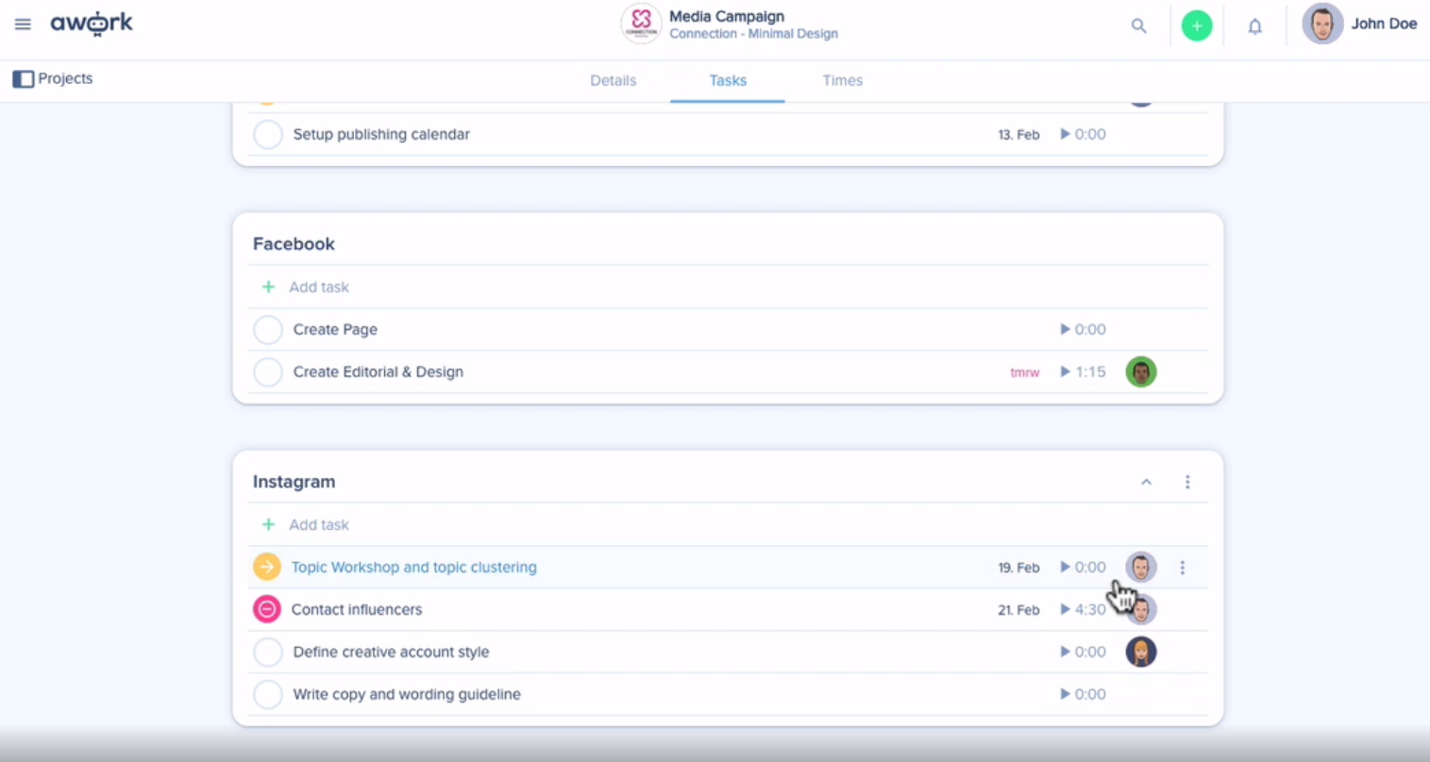Open John Doe's profile avatar
1430x762 pixels.
[x=1322, y=24]
